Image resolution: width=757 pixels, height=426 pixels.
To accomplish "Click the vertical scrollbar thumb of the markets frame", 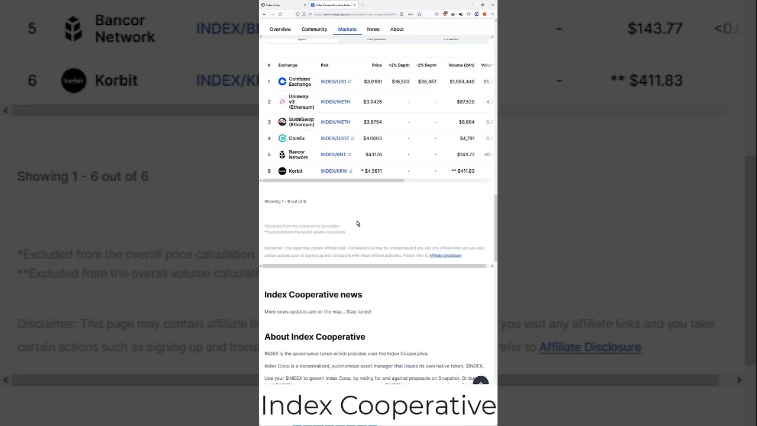I will [x=496, y=228].
